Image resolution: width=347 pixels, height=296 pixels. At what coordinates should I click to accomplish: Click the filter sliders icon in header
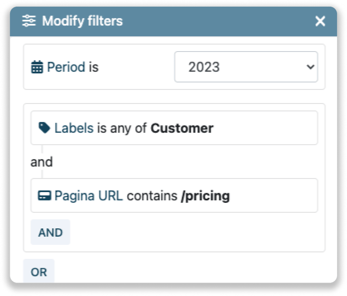[29, 21]
